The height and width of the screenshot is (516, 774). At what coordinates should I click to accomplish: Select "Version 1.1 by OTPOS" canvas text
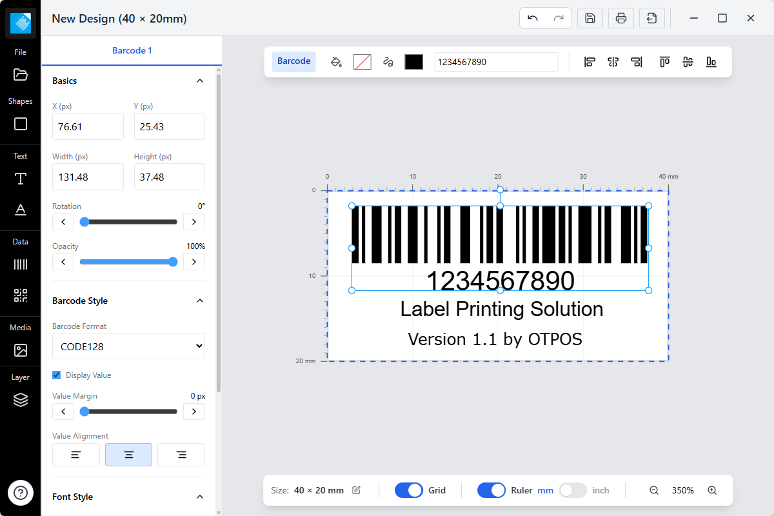point(495,339)
